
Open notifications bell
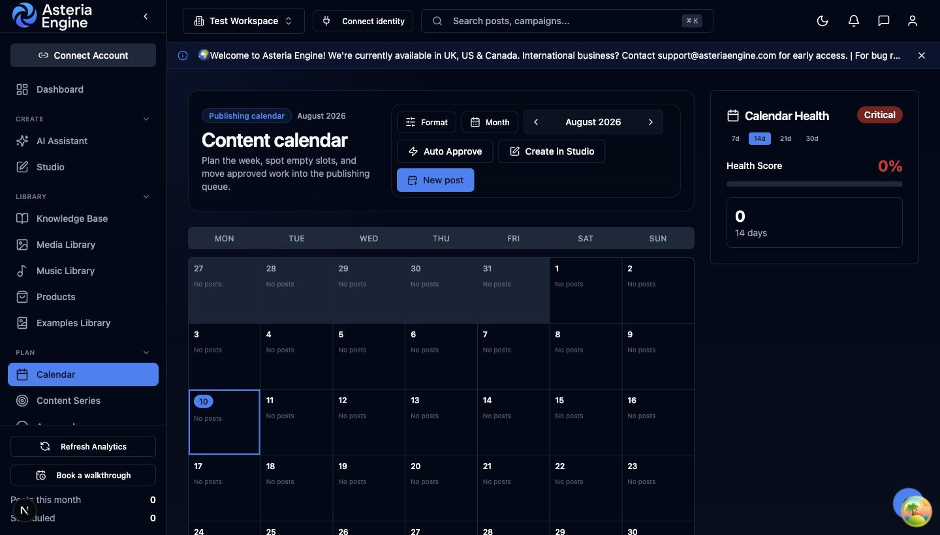[853, 21]
